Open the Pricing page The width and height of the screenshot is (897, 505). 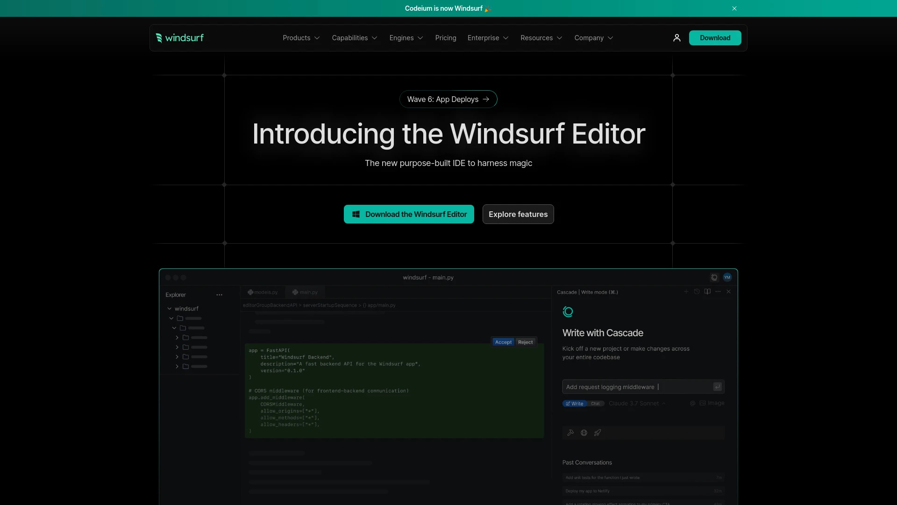[445, 38]
